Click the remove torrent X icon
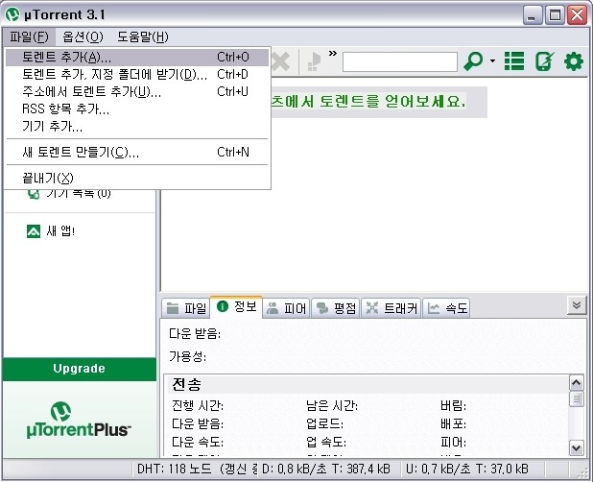 (x=281, y=61)
